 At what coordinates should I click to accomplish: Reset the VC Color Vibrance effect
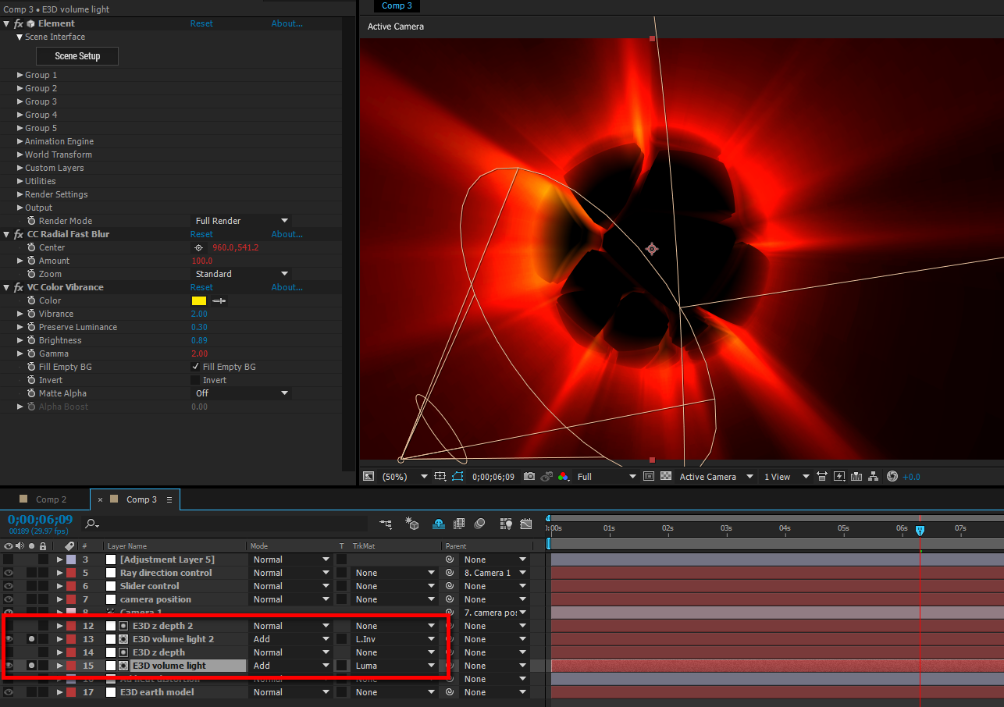point(201,287)
